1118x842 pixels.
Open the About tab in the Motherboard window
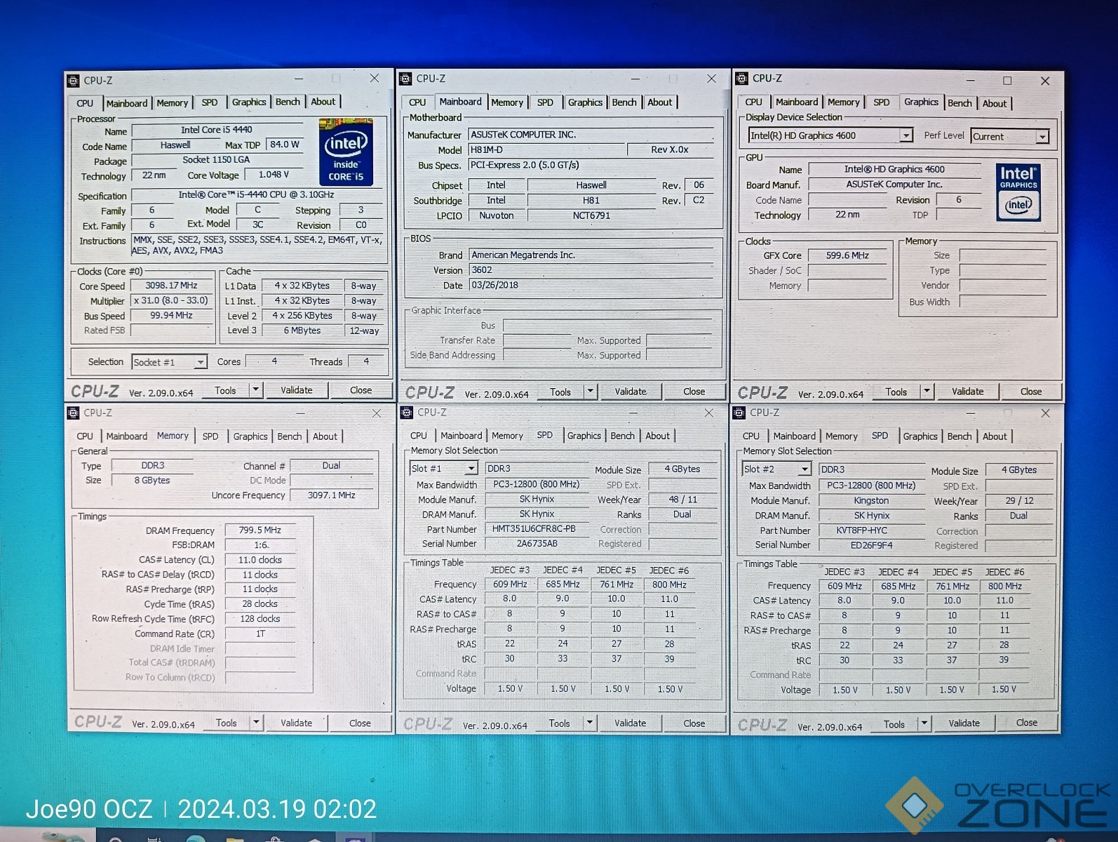(659, 102)
